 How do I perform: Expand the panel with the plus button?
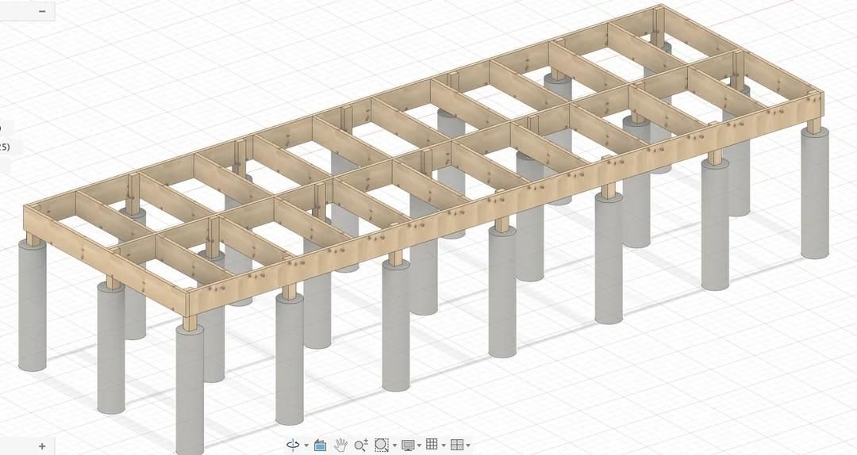[x=42, y=446]
